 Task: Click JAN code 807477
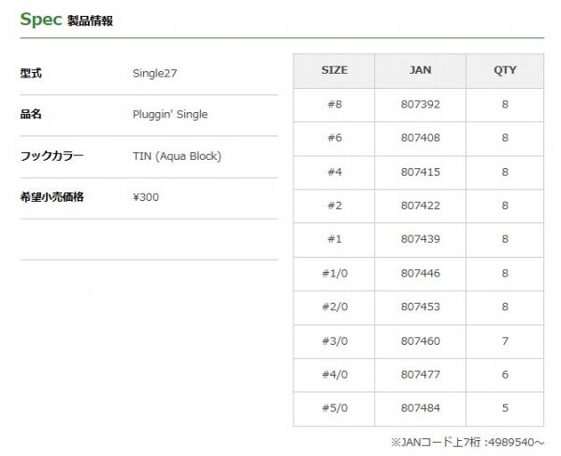click(421, 375)
